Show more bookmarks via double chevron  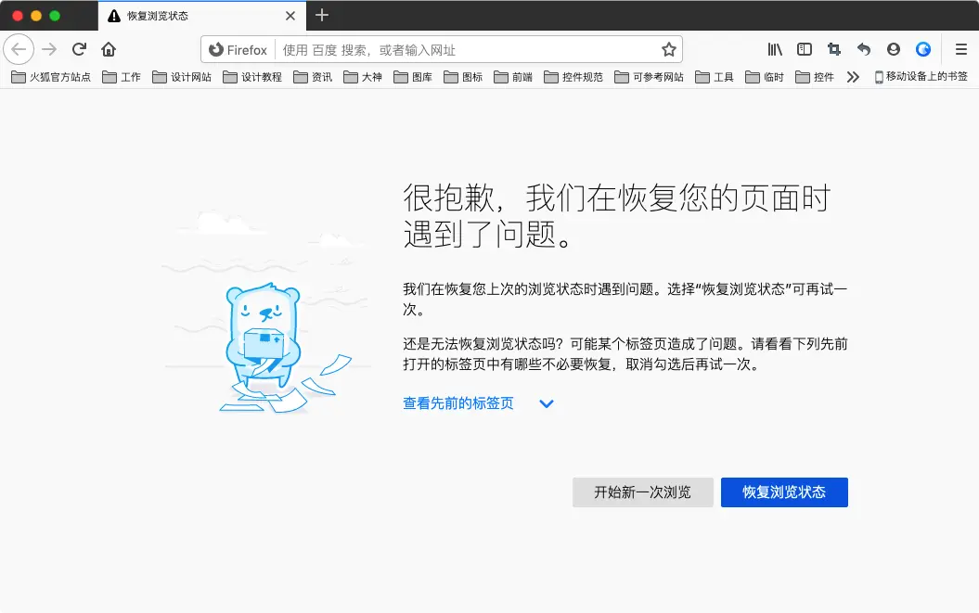(x=853, y=77)
